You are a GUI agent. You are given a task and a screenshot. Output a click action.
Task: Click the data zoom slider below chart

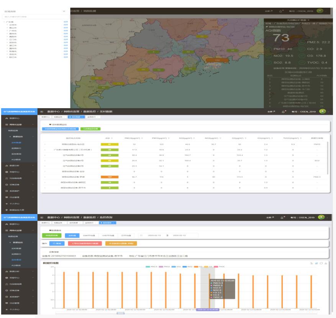[121, 313]
